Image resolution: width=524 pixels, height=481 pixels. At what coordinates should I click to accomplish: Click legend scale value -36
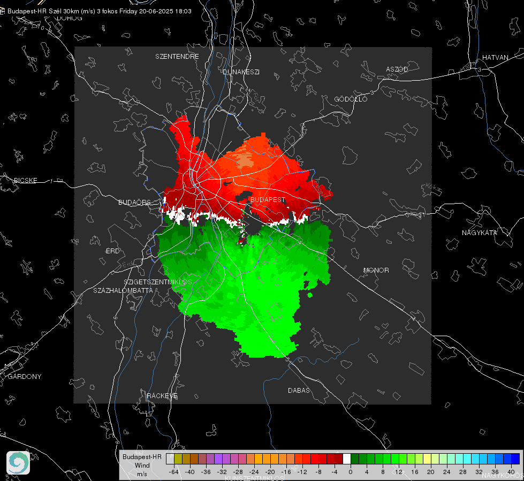click(x=206, y=472)
